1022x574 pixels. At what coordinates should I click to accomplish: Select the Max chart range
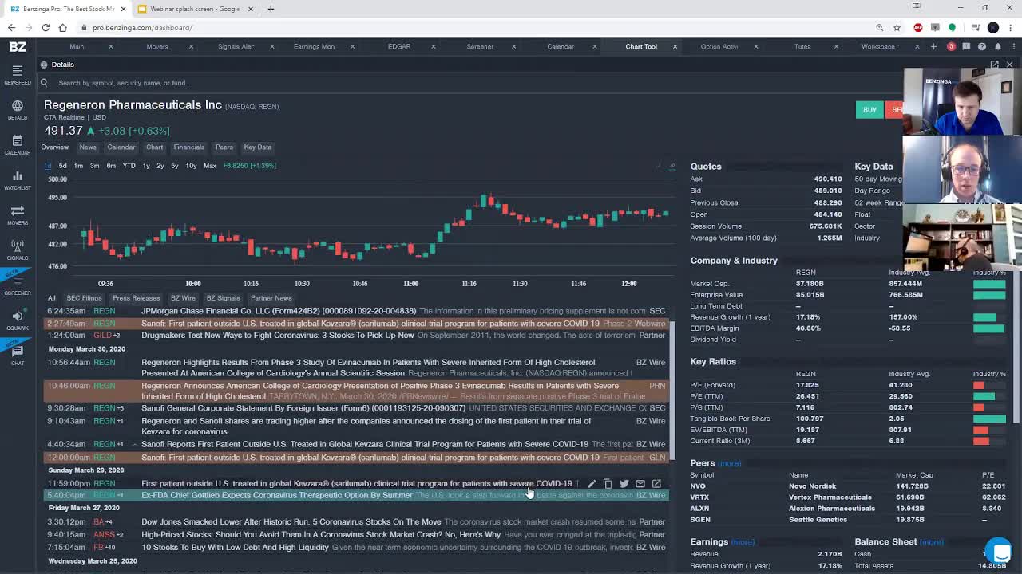(210, 166)
